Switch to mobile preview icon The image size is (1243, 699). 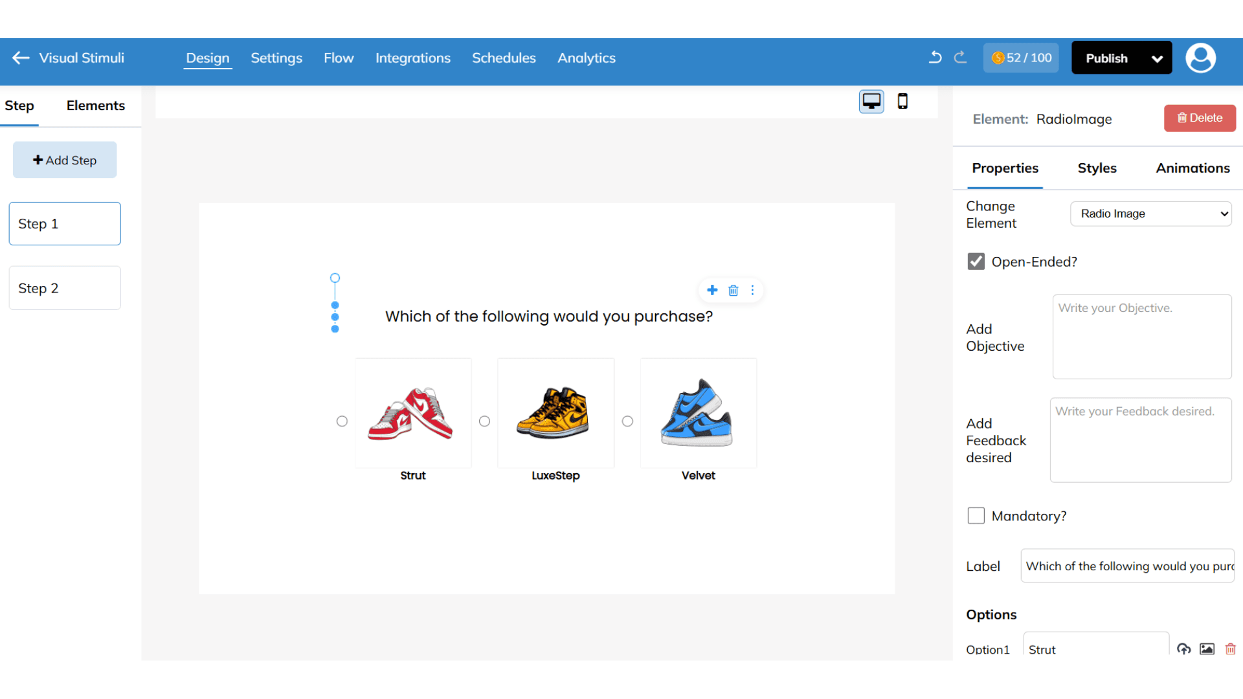[902, 102]
